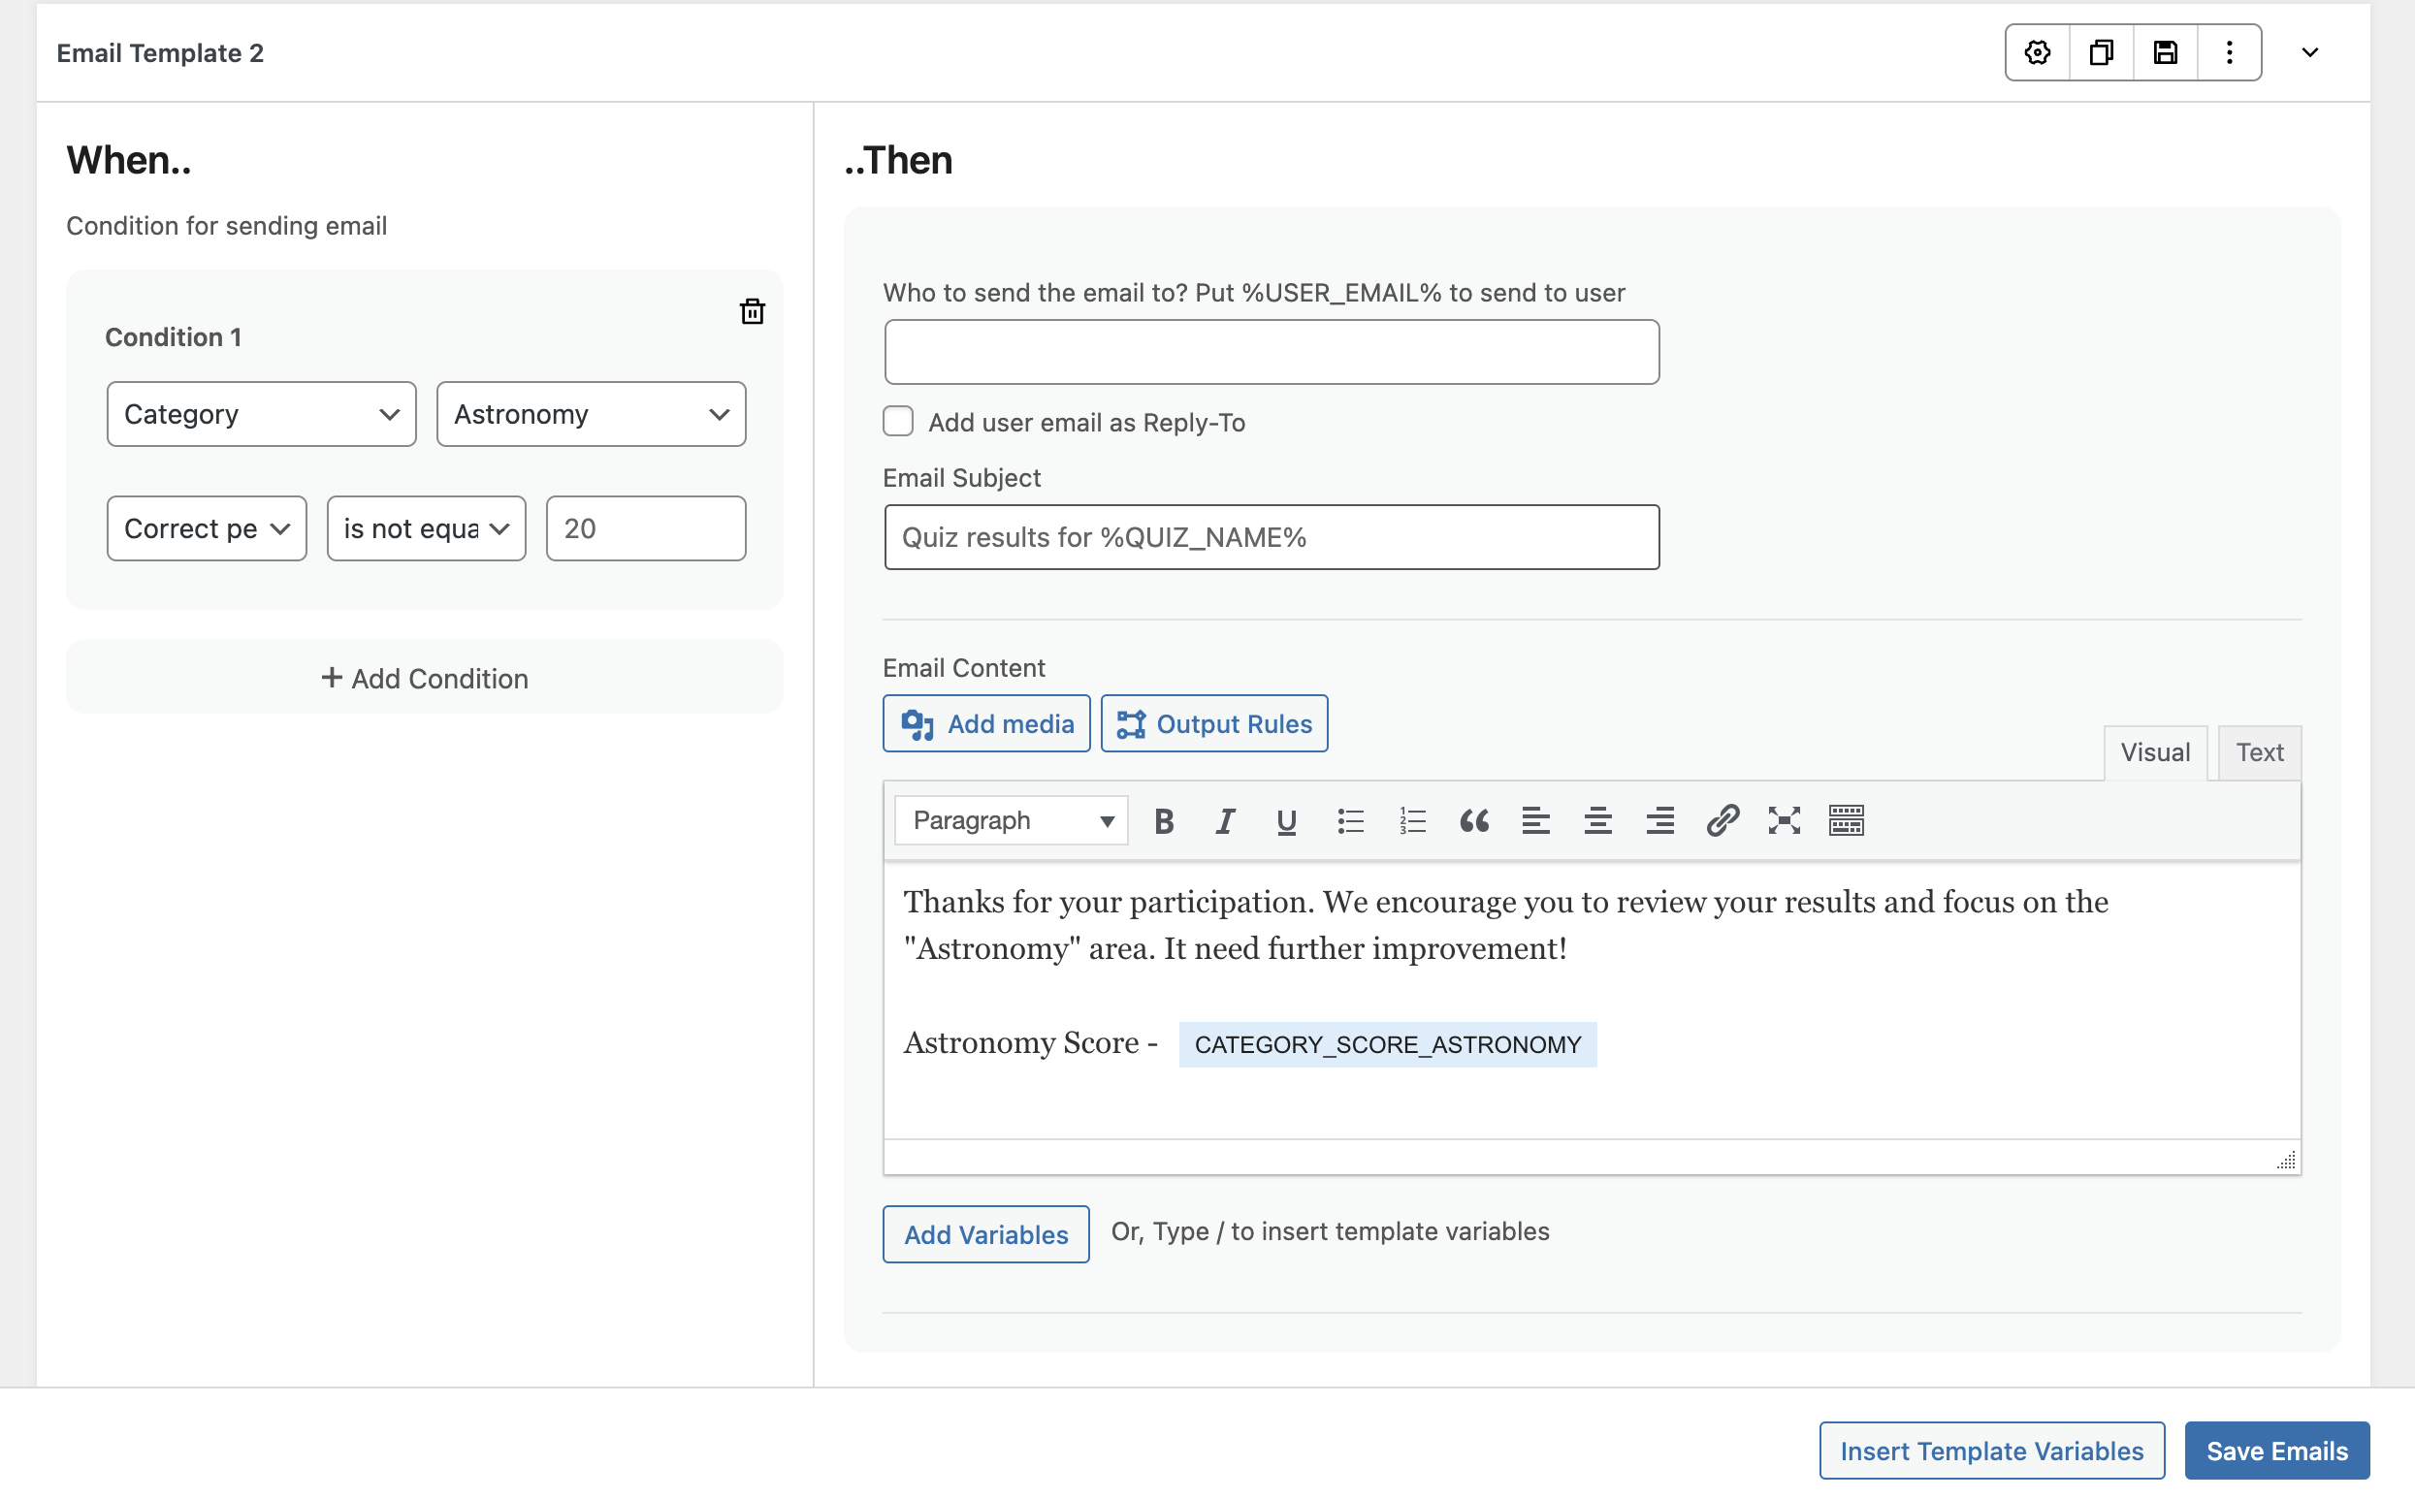This screenshot has height=1499, width=2415.
Task: Switch to Visual editor mode
Action: 2156,751
